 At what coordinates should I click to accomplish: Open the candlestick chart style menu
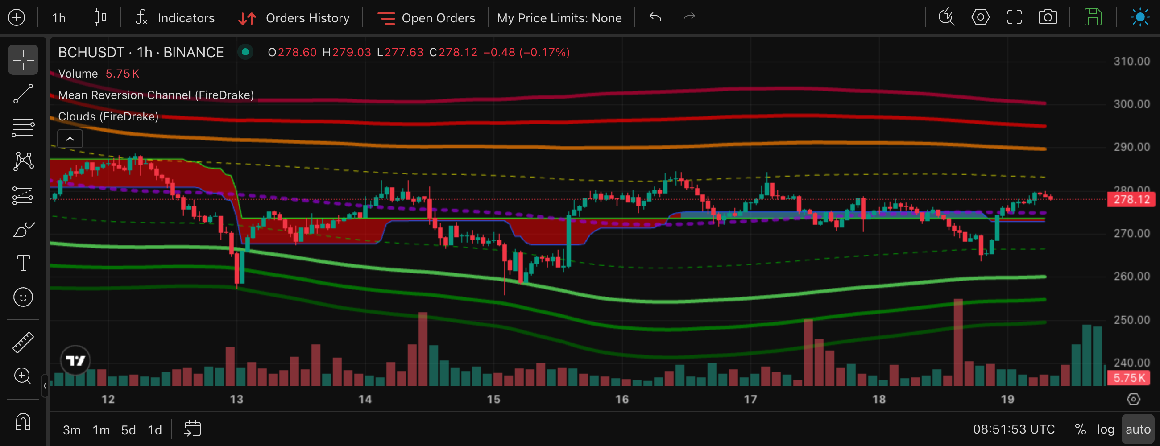(x=100, y=17)
